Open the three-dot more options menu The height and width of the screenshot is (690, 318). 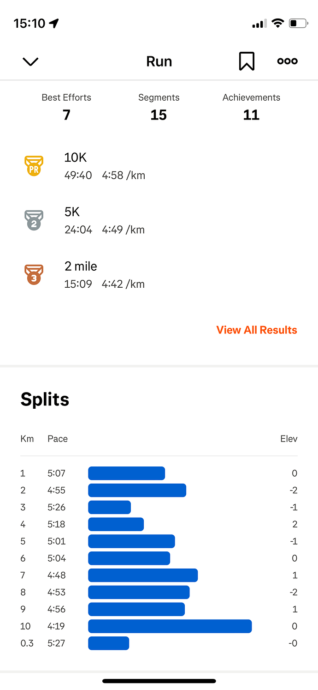[287, 61]
